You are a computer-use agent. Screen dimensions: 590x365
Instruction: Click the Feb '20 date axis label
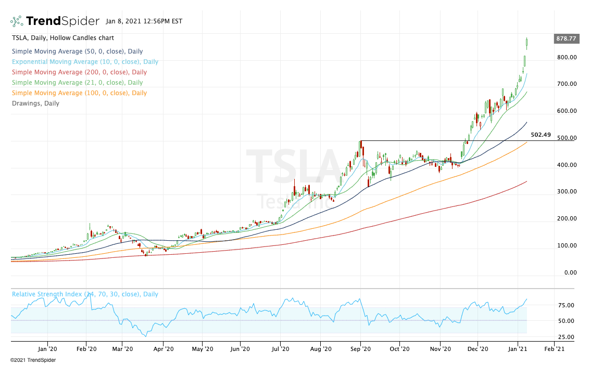point(86,349)
